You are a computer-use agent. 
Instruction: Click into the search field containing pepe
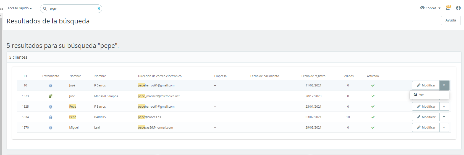[72, 9]
